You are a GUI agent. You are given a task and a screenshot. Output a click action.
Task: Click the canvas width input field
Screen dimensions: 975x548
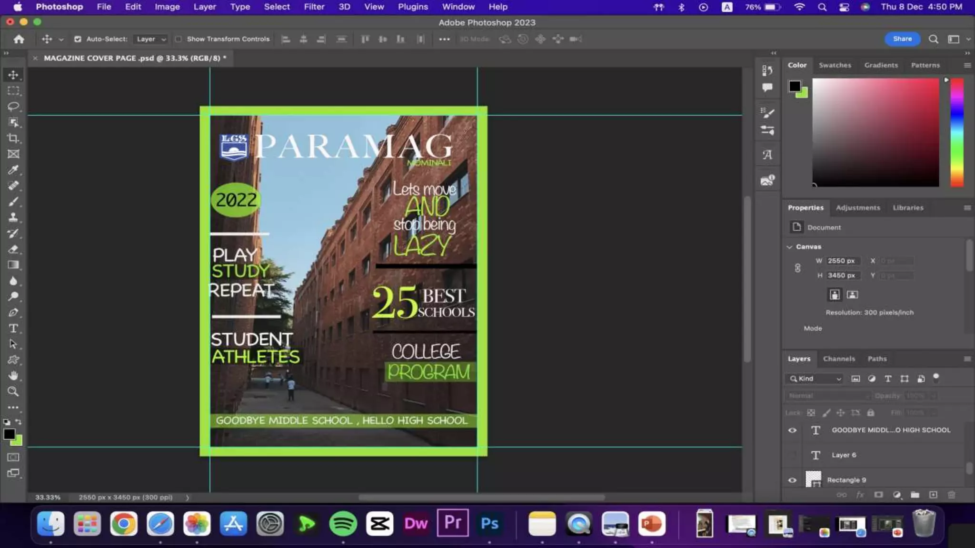coord(843,261)
